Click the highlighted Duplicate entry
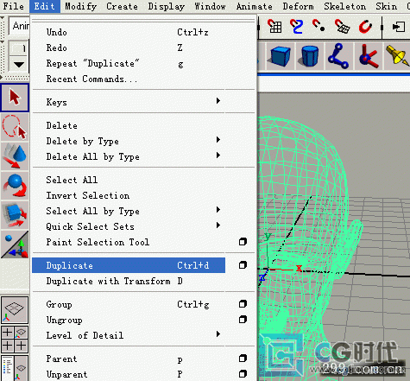The image size is (410, 381). (129, 265)
